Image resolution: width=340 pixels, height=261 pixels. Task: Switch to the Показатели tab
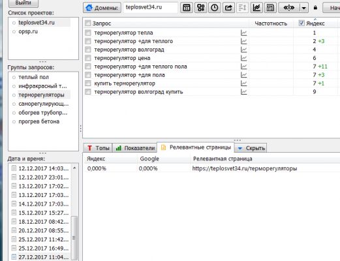134,148
